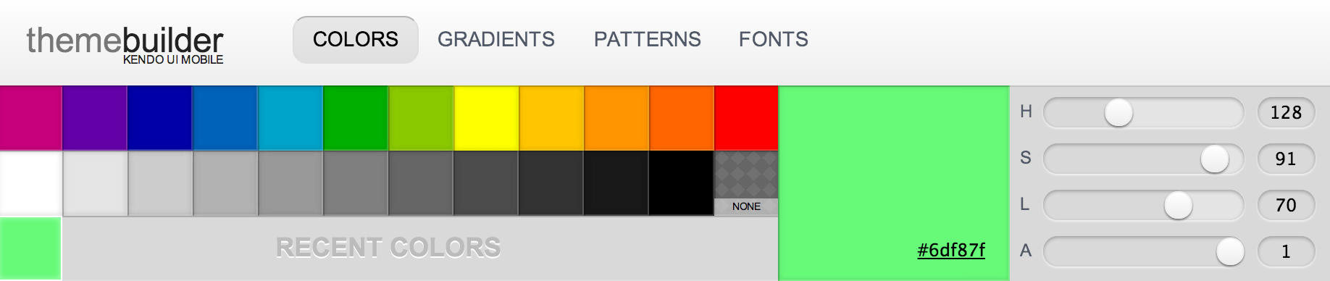Select the Colors tab
1330x281 pixels.
[355, 39]
